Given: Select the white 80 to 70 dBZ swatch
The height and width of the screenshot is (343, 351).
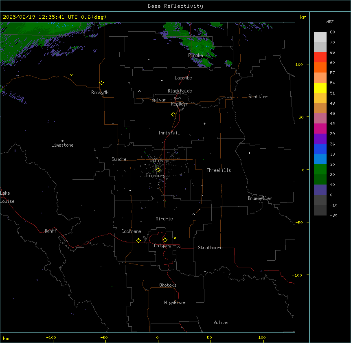Looking at the screenshot, I should pos(320,37).
